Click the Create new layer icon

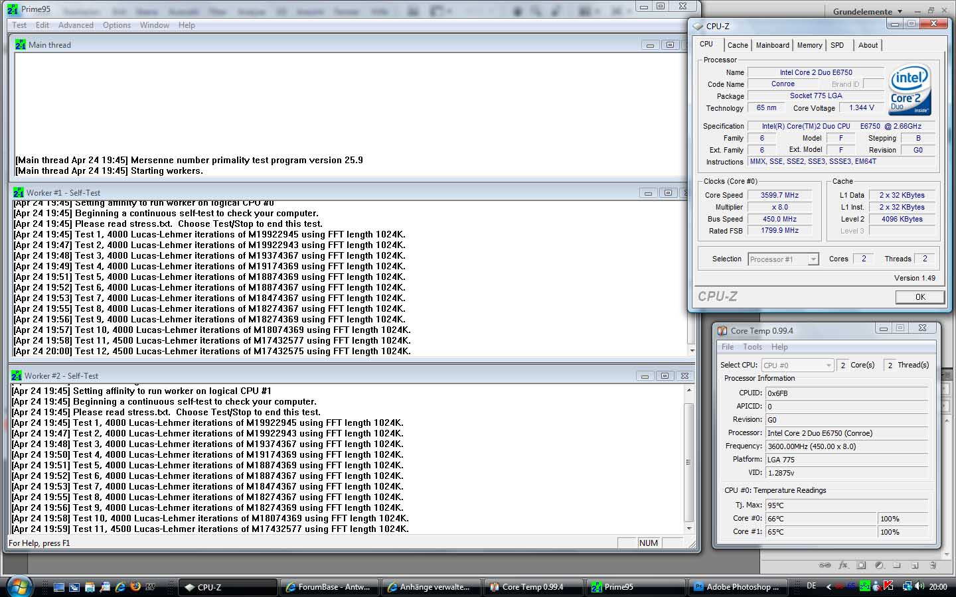click(x=915, y=566)
